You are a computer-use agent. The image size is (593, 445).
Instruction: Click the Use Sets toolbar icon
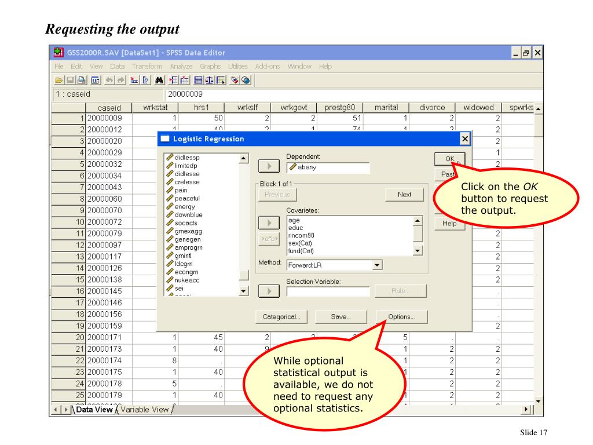coord(246,80)
